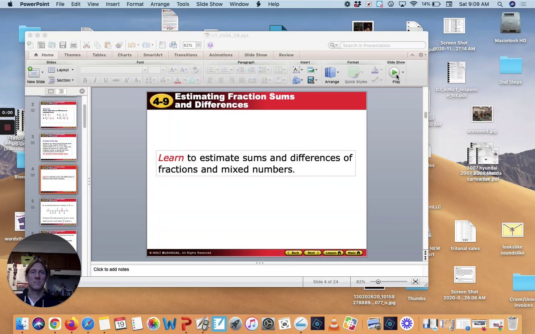Open the purple Help question mark icon
This screenshot has height=334, width=535.
coord(210,45)
